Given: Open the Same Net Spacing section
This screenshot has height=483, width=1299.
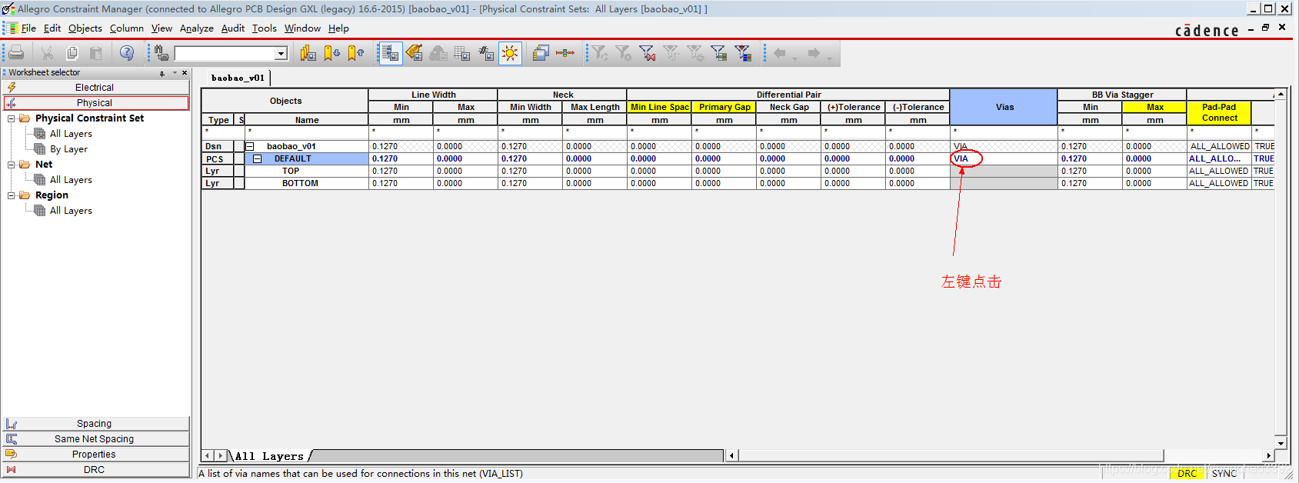Looking at the screenshot, I should (95, 439).
